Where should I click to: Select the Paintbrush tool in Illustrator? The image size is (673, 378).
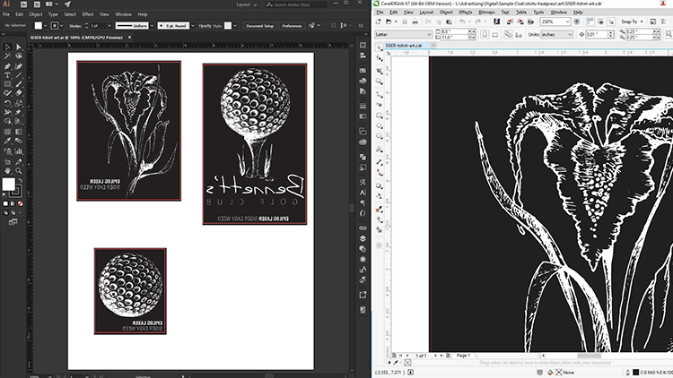pyautogui.click(x=19, y=84)
